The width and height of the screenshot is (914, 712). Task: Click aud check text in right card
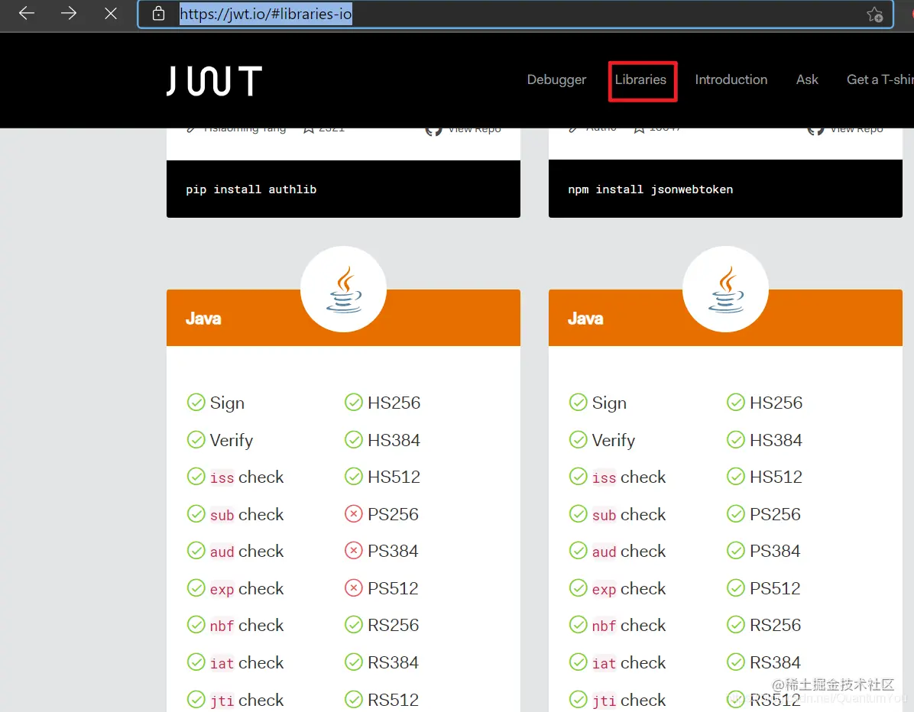pyautogui.click(x=629, y=551)
